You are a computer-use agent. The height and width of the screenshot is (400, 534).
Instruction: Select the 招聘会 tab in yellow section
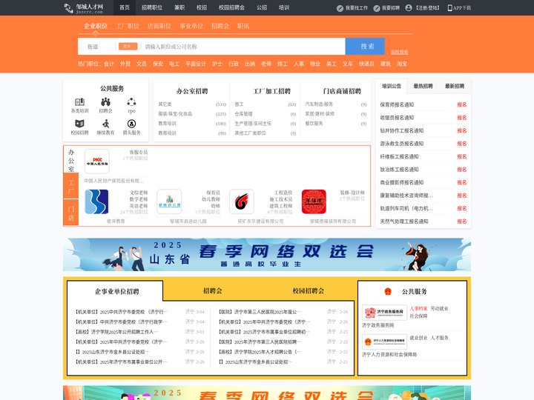tap(213, 291)
